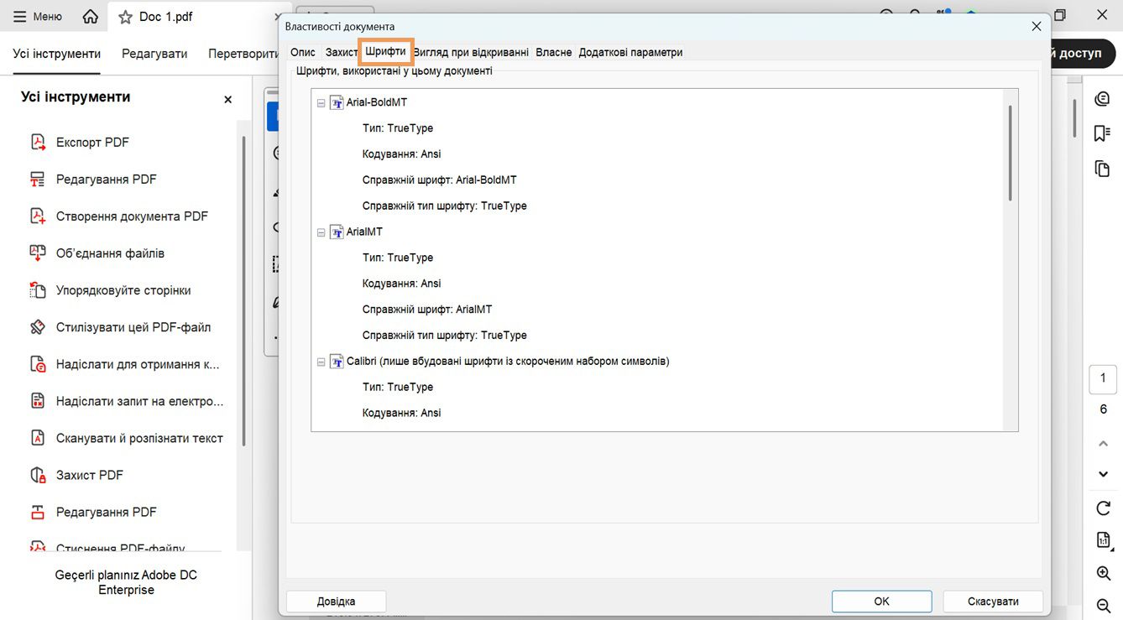The width and height of the screenshot is (1123, 620).
Task: Go to next page with down chevron
Action: pos(1104,475)
